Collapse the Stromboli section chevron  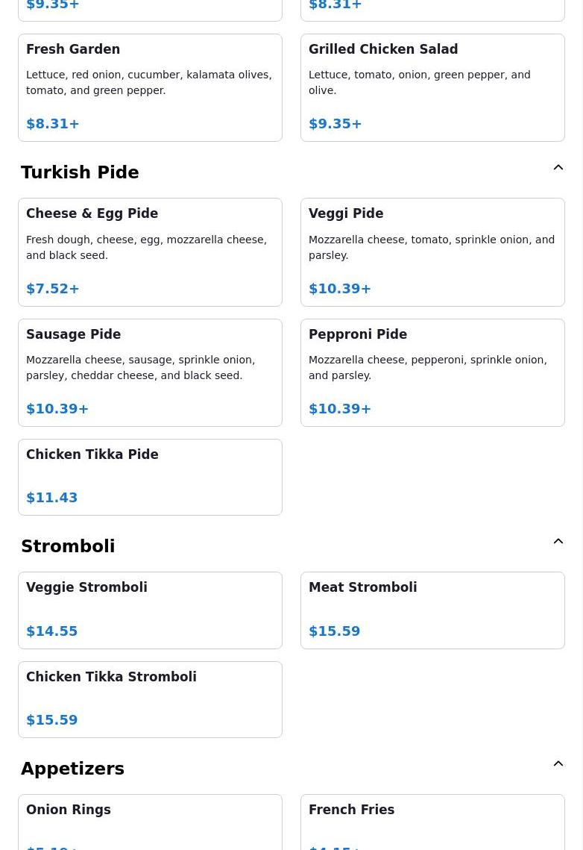558,542
